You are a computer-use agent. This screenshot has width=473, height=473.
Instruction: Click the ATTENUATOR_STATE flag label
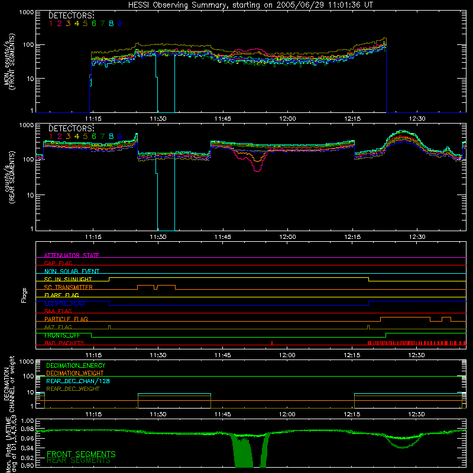point(72,255)
